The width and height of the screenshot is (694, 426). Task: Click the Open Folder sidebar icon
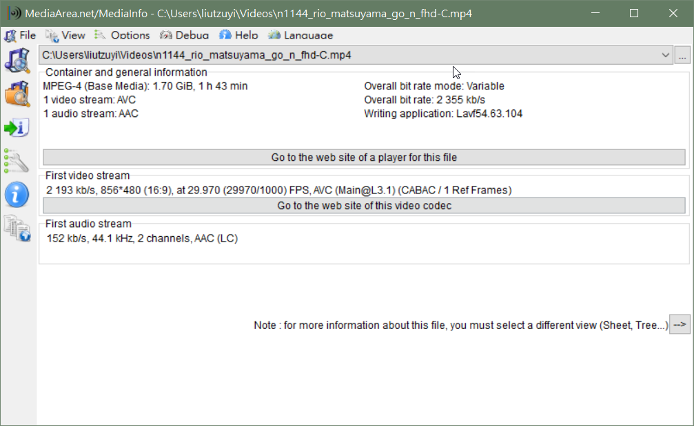click(x=17, y=94)
